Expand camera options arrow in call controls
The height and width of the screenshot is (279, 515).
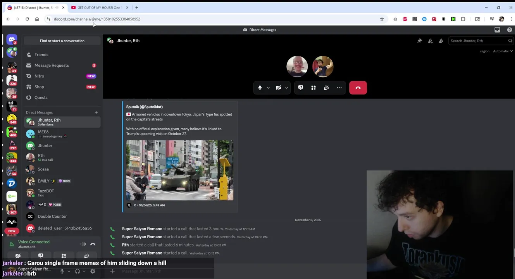tap(287, 88)
